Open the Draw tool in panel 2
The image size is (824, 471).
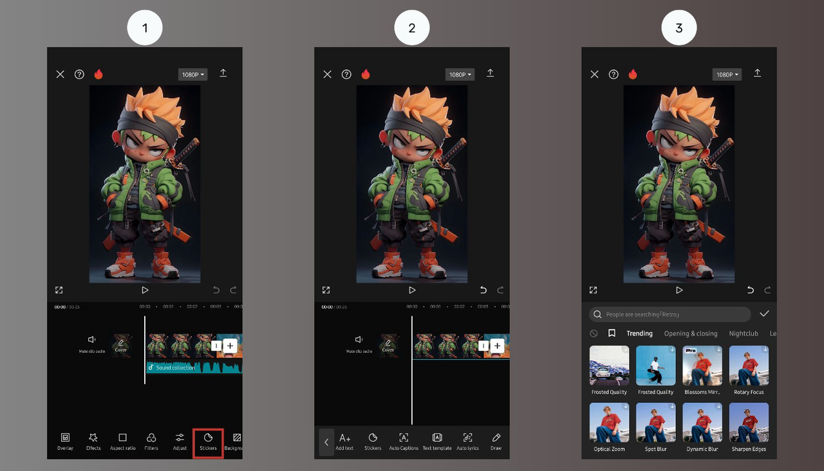(496, 441)
